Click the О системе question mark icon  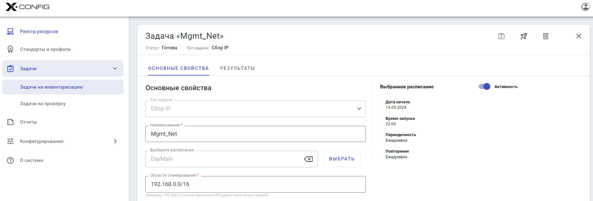pyautogui.click(x=10, y=160)
